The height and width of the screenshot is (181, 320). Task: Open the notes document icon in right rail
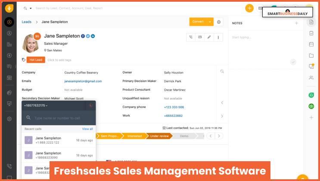[311, 22]
